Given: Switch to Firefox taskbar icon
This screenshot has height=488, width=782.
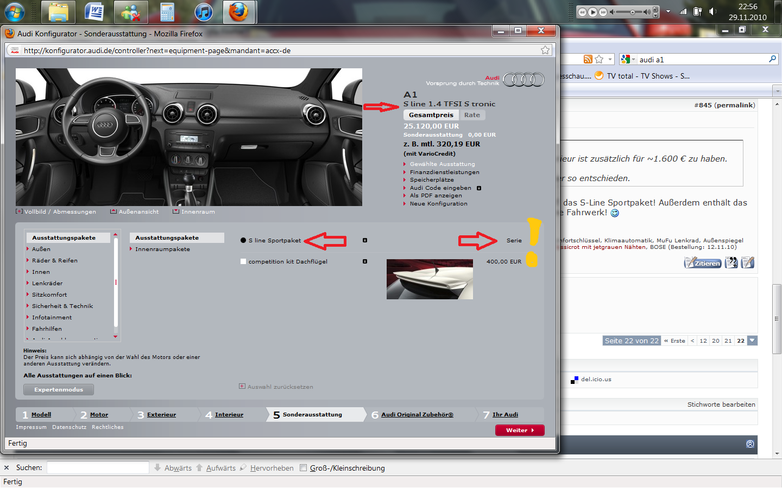Looking at the screenshot, I should point(239,11).
